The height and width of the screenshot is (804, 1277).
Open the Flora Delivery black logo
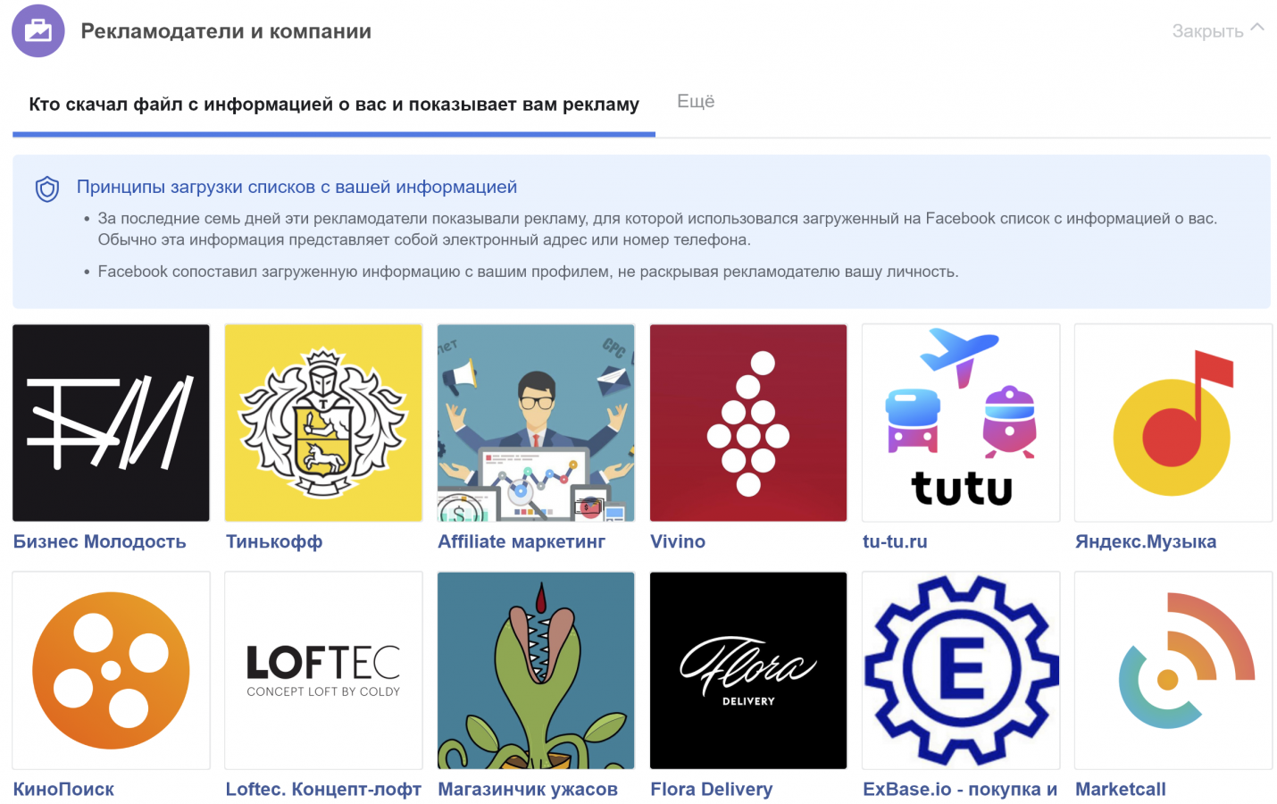pyautogui.click(x=748, y=670)
